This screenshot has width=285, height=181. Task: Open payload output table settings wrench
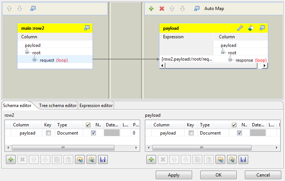pos(240,28)
